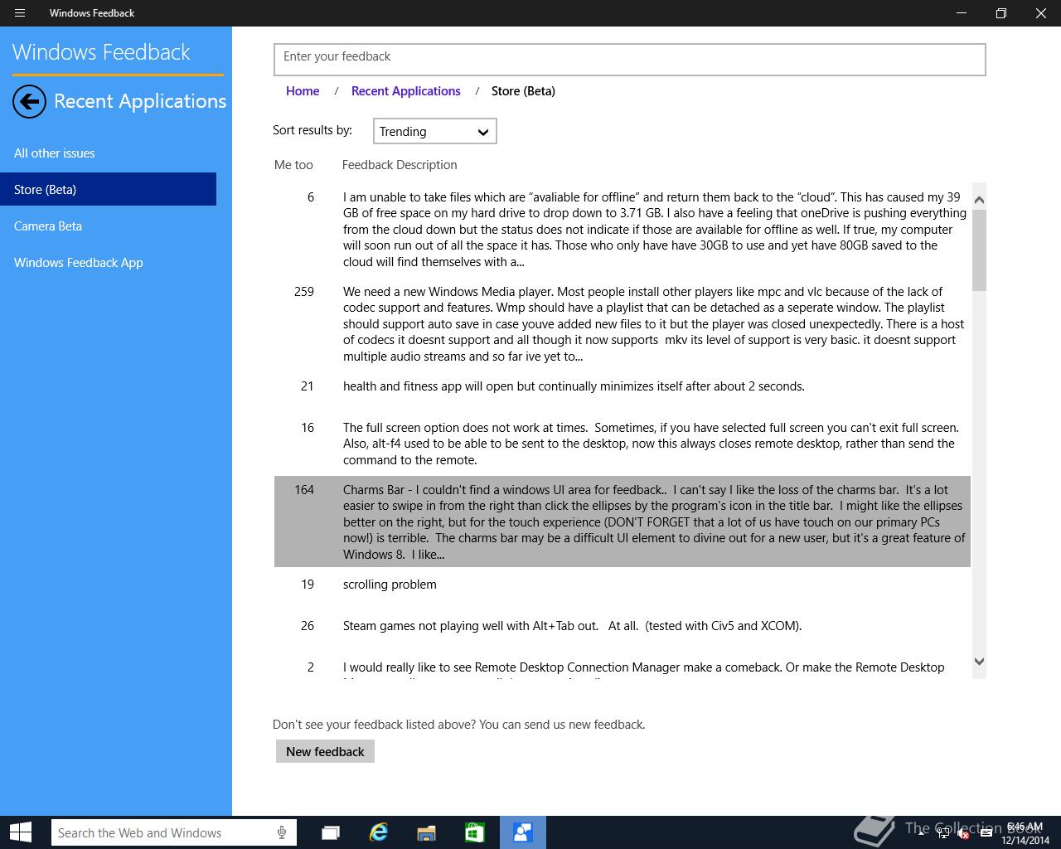Click the Windows Feedback taskbar icon
This screenshot has width=1061, height=849.
click(522, 832)
